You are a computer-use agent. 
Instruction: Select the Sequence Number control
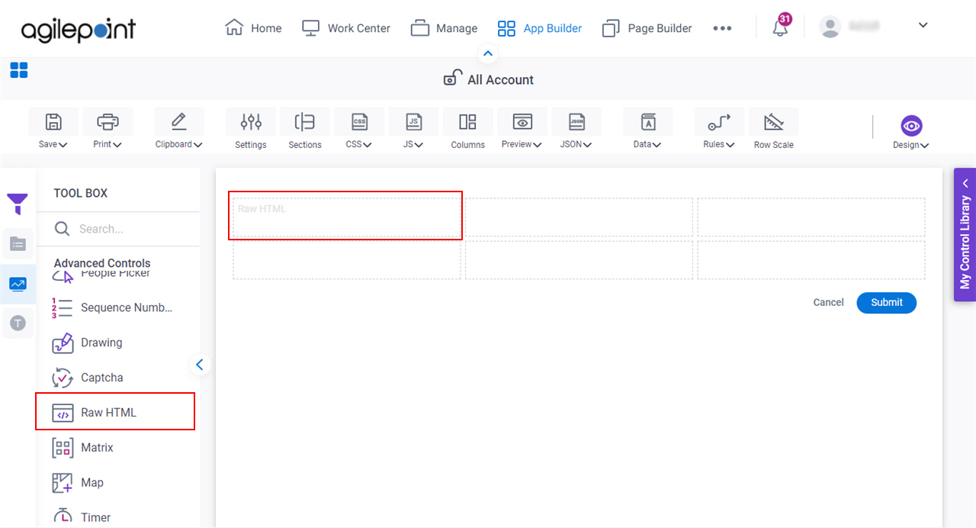[x=111, y=307]
